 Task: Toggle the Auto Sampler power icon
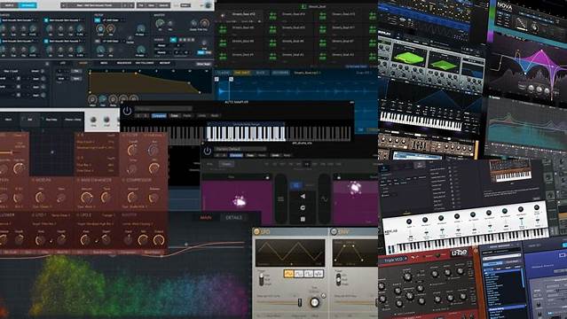point(127,111)
